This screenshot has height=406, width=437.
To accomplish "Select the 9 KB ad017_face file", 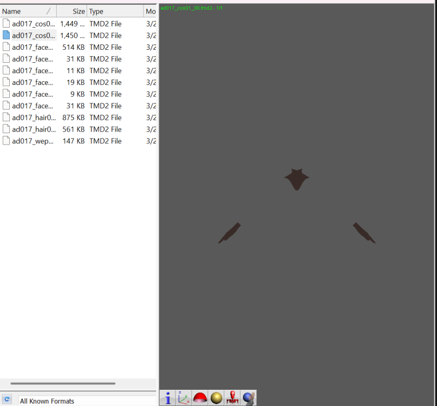I will pyautogui.click(x=34, y=94).
